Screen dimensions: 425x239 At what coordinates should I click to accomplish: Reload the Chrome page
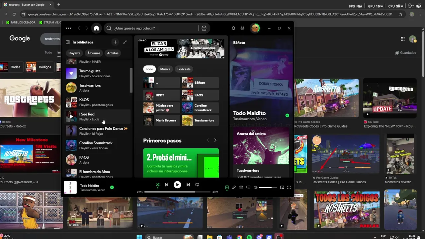coord(14,14)
